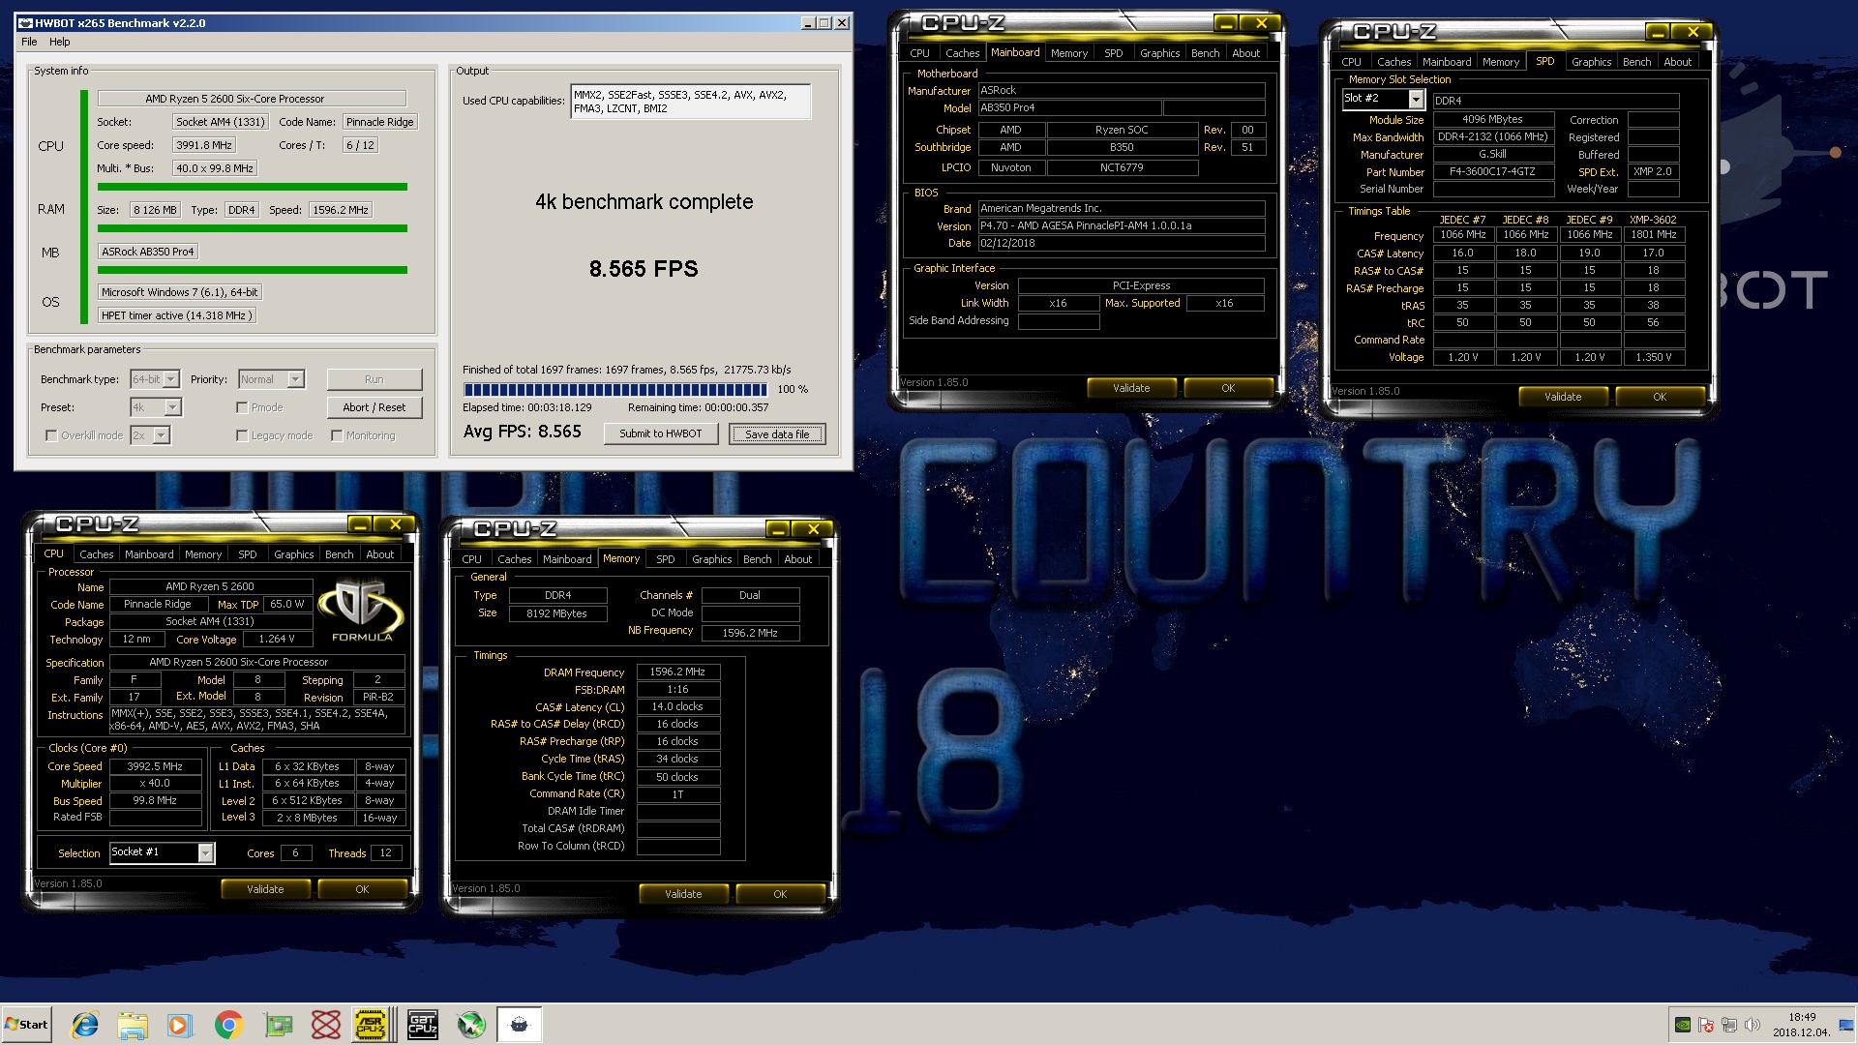Click the Used CPU capabilities text box
This screenshot has width=1858, height=1045.
(690, 102)
